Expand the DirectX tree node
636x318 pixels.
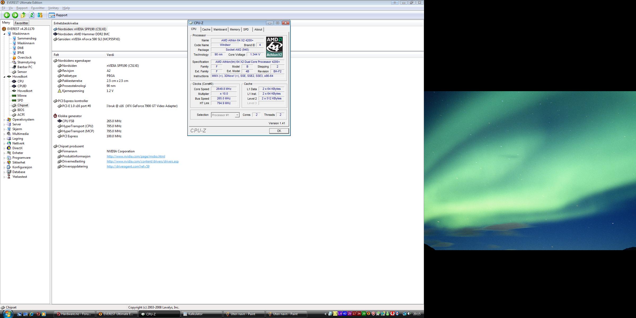[x=4, y=148]
